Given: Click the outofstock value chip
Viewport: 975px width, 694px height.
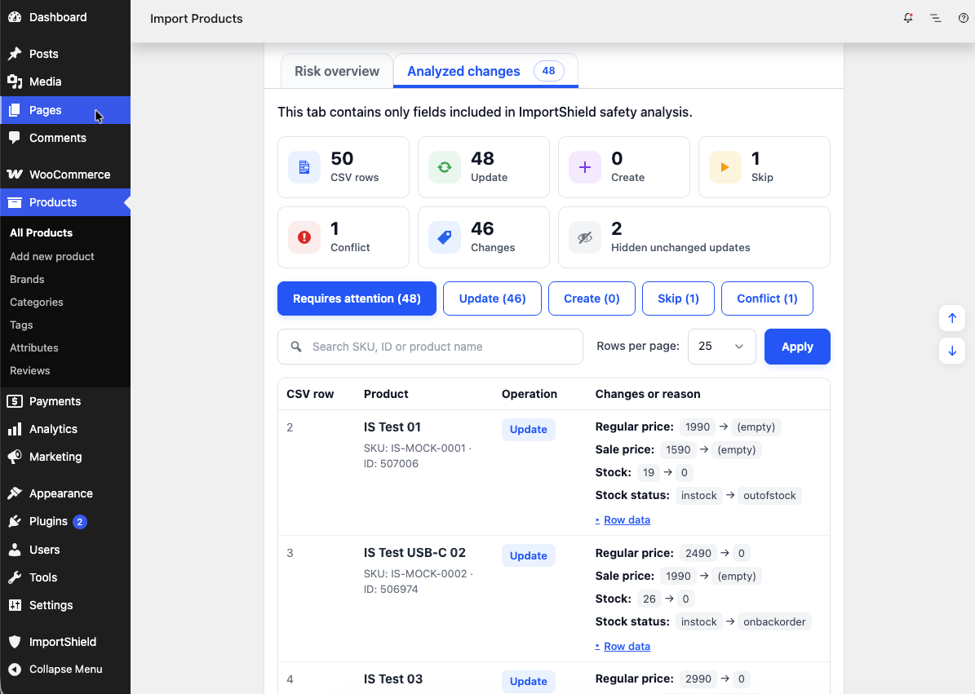Looking at the screenshot, I should (x=769, y=496).
